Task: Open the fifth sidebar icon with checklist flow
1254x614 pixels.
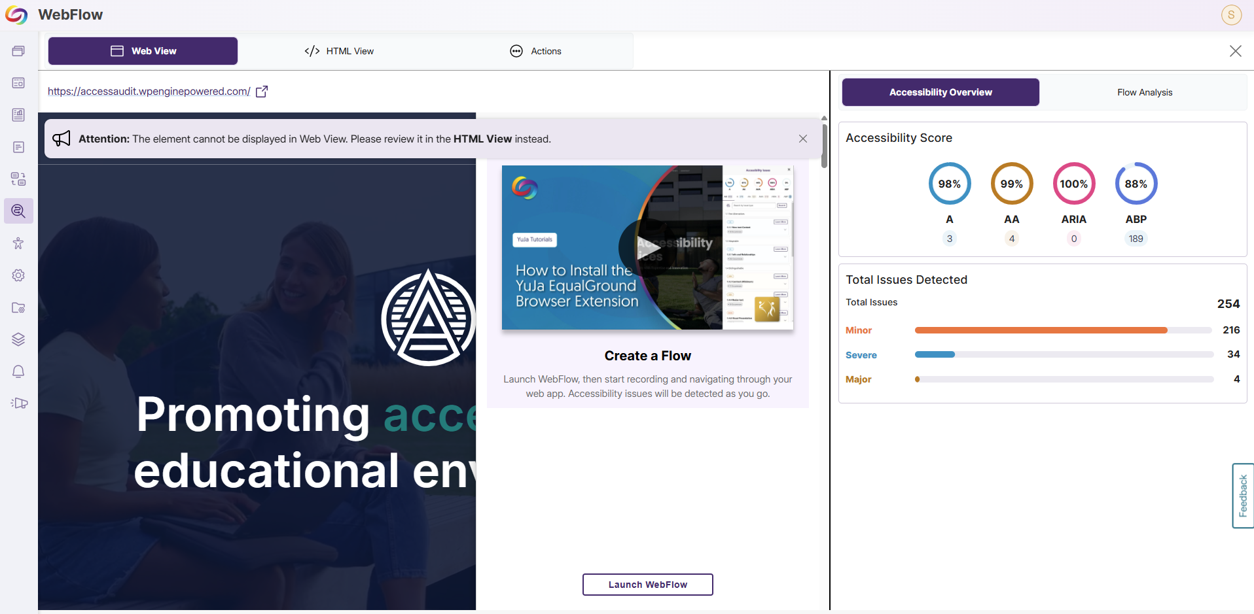Action: 18,179
